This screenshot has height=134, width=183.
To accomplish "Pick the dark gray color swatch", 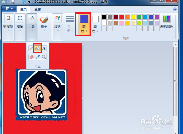I will (110, 17).
